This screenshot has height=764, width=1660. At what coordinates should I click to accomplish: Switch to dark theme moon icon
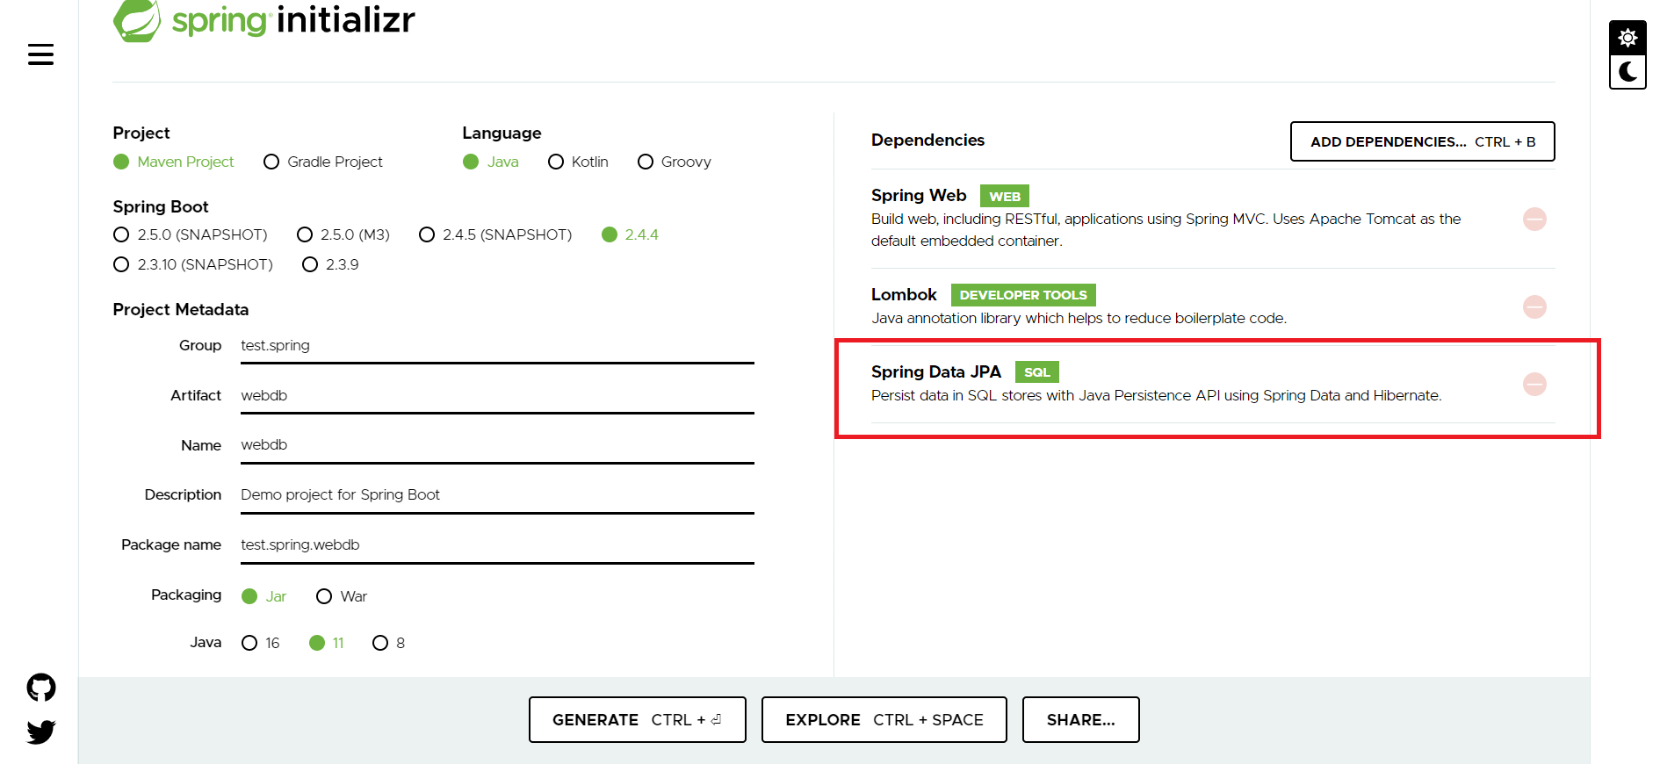pos(1628,72)
